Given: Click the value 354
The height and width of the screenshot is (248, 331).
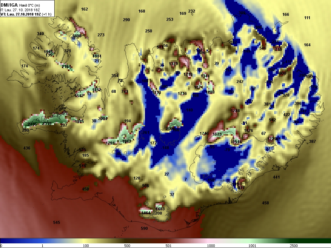Looking at the screenshot, I should click(x=115, y=75).
